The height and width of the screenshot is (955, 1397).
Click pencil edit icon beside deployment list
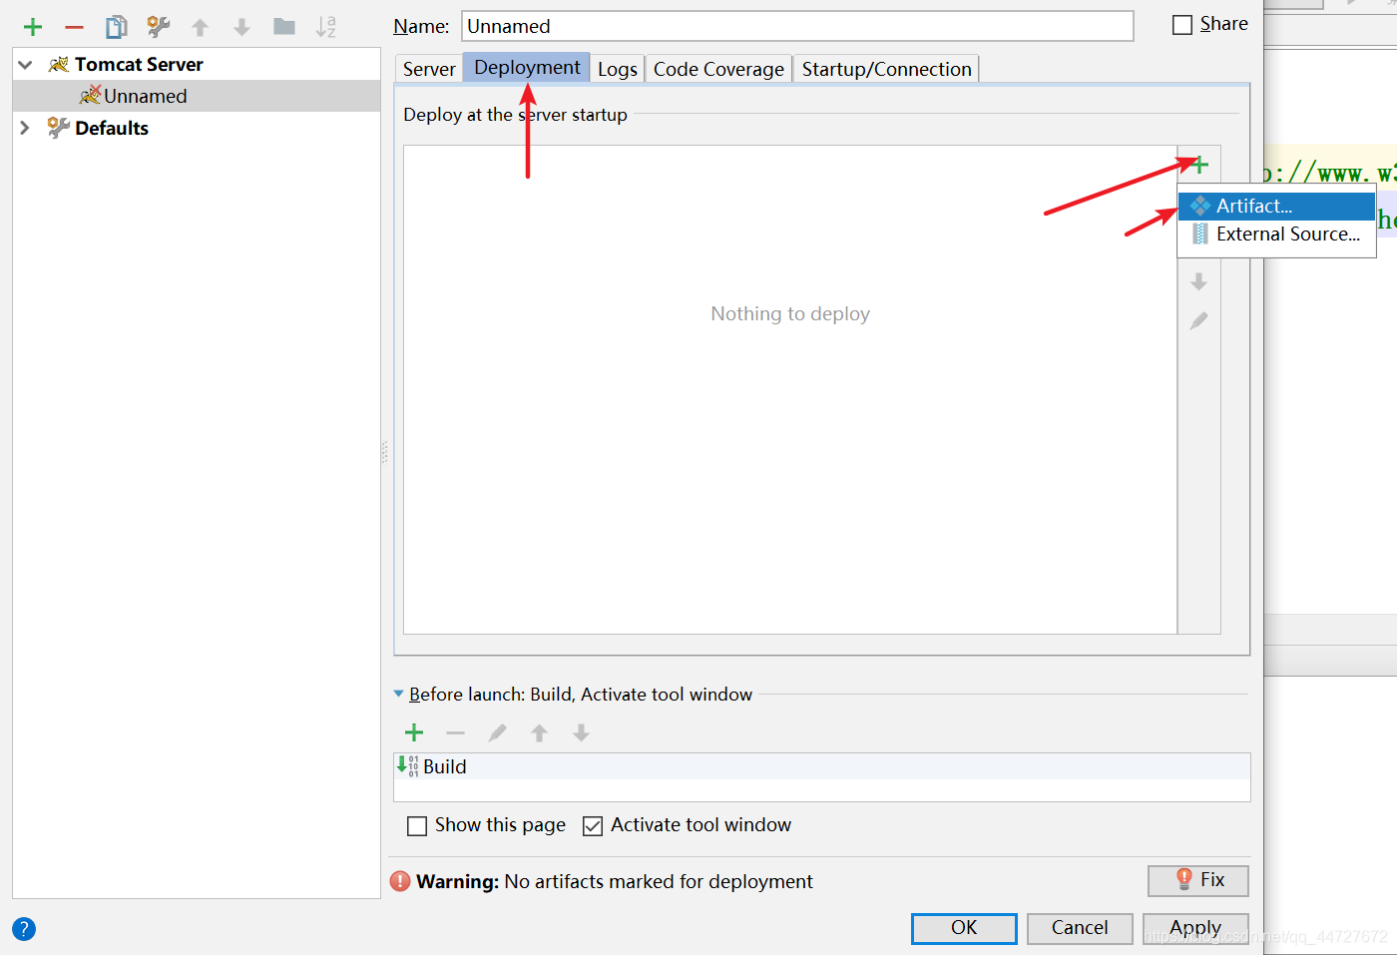pos(1199,320)
